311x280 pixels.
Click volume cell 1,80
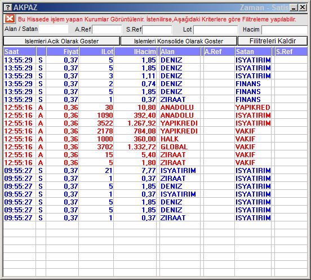coord(149,163)
